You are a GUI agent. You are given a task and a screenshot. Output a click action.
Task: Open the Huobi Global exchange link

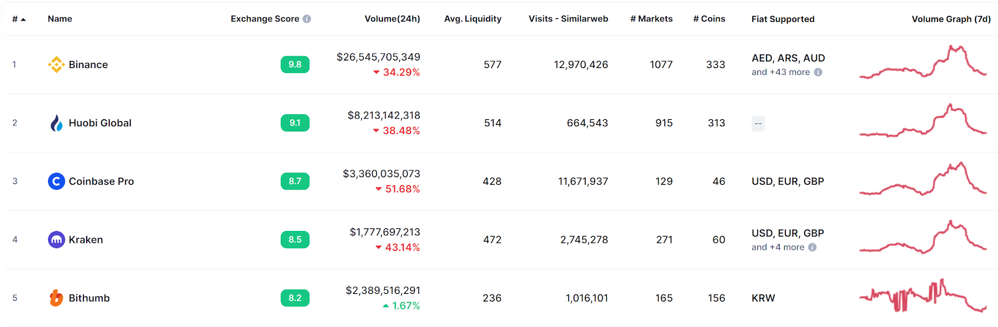tap(100, 123)
